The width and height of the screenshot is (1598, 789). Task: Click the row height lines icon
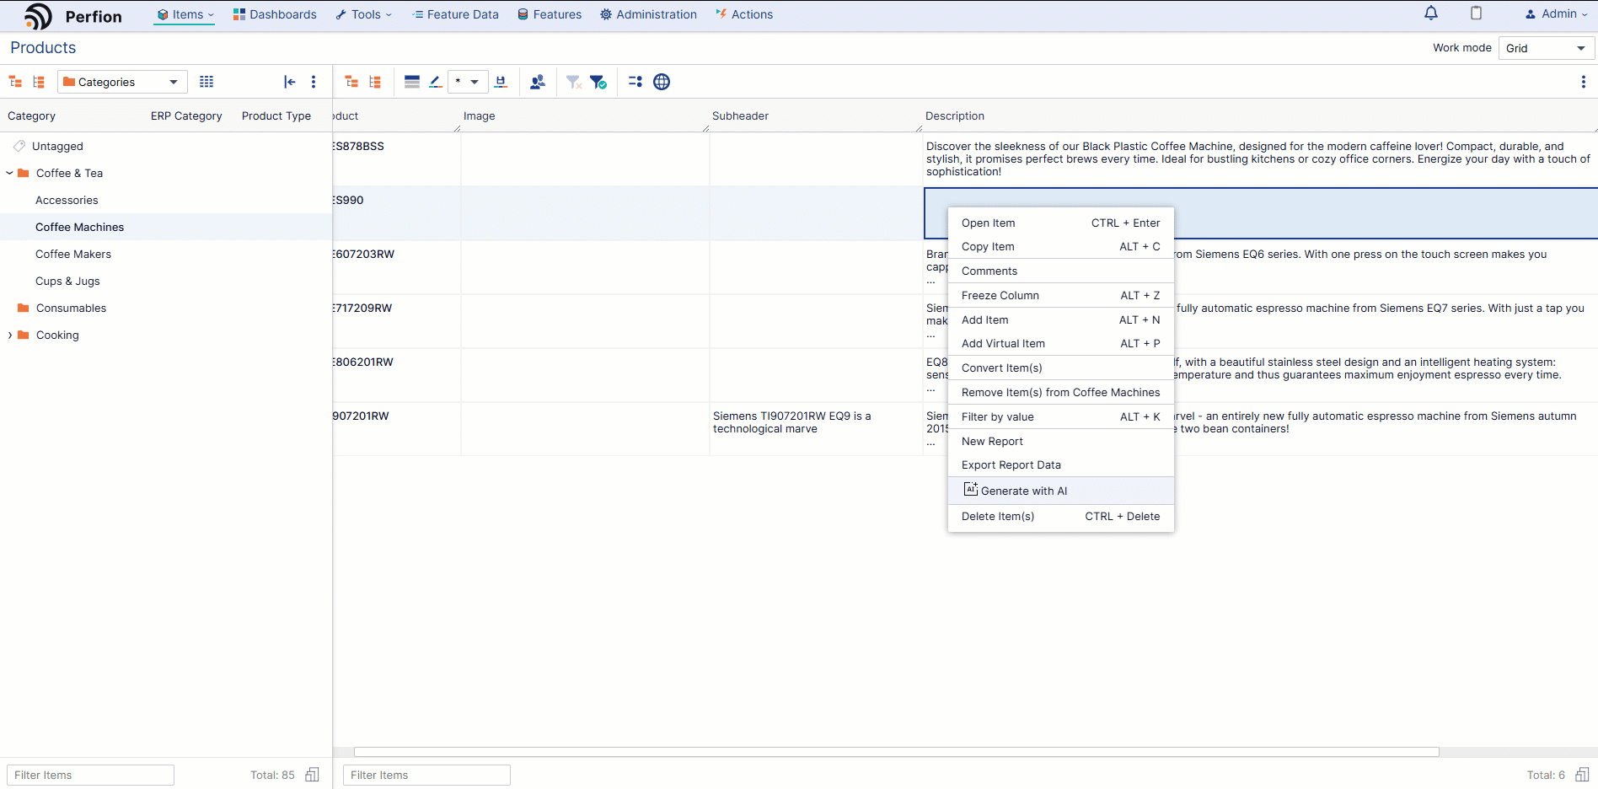pyautogui.click(x=412, y=82)
